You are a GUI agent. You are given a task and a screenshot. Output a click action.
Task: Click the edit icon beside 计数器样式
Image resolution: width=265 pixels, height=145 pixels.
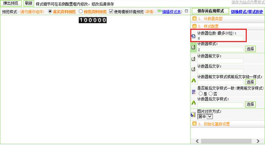[193, 47]
